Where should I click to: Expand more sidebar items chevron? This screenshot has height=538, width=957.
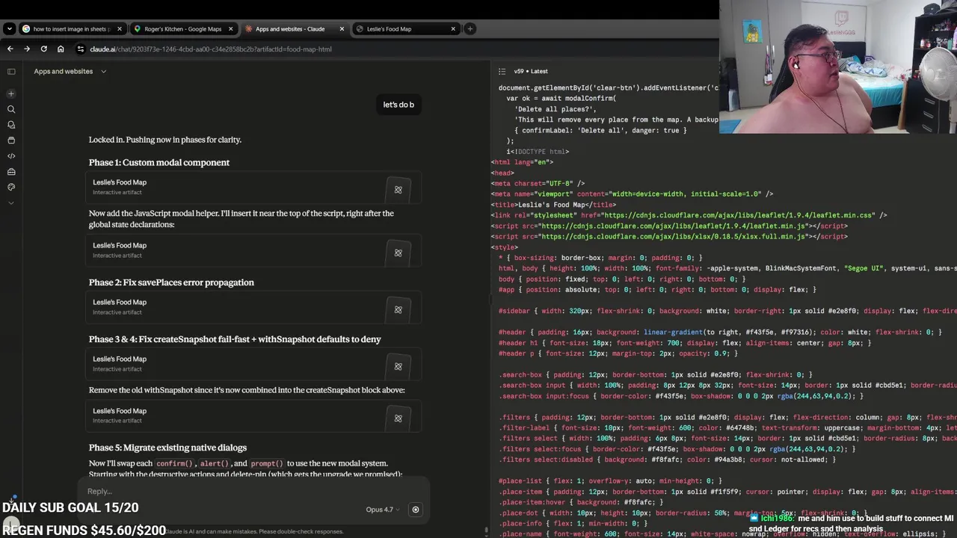pyautogui.click(x=11, y=202)
